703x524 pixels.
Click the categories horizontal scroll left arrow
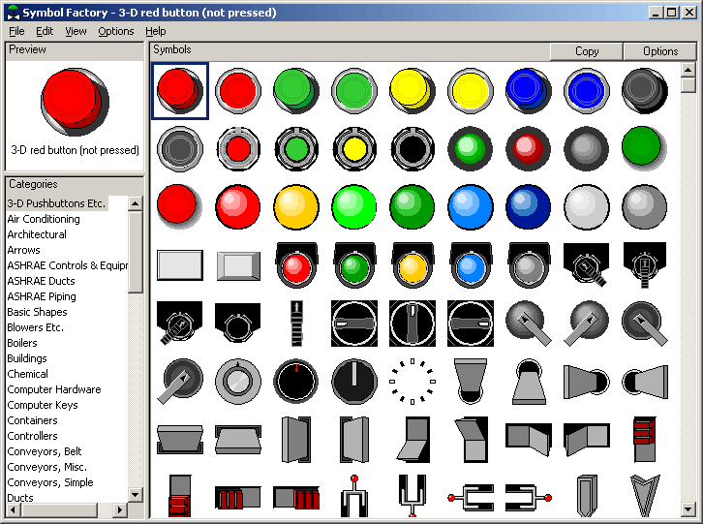pyautogui.click(x=13, y=510)
